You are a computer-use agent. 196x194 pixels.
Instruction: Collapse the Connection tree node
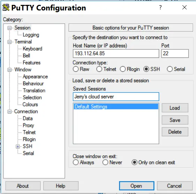[x=9, y=111]
